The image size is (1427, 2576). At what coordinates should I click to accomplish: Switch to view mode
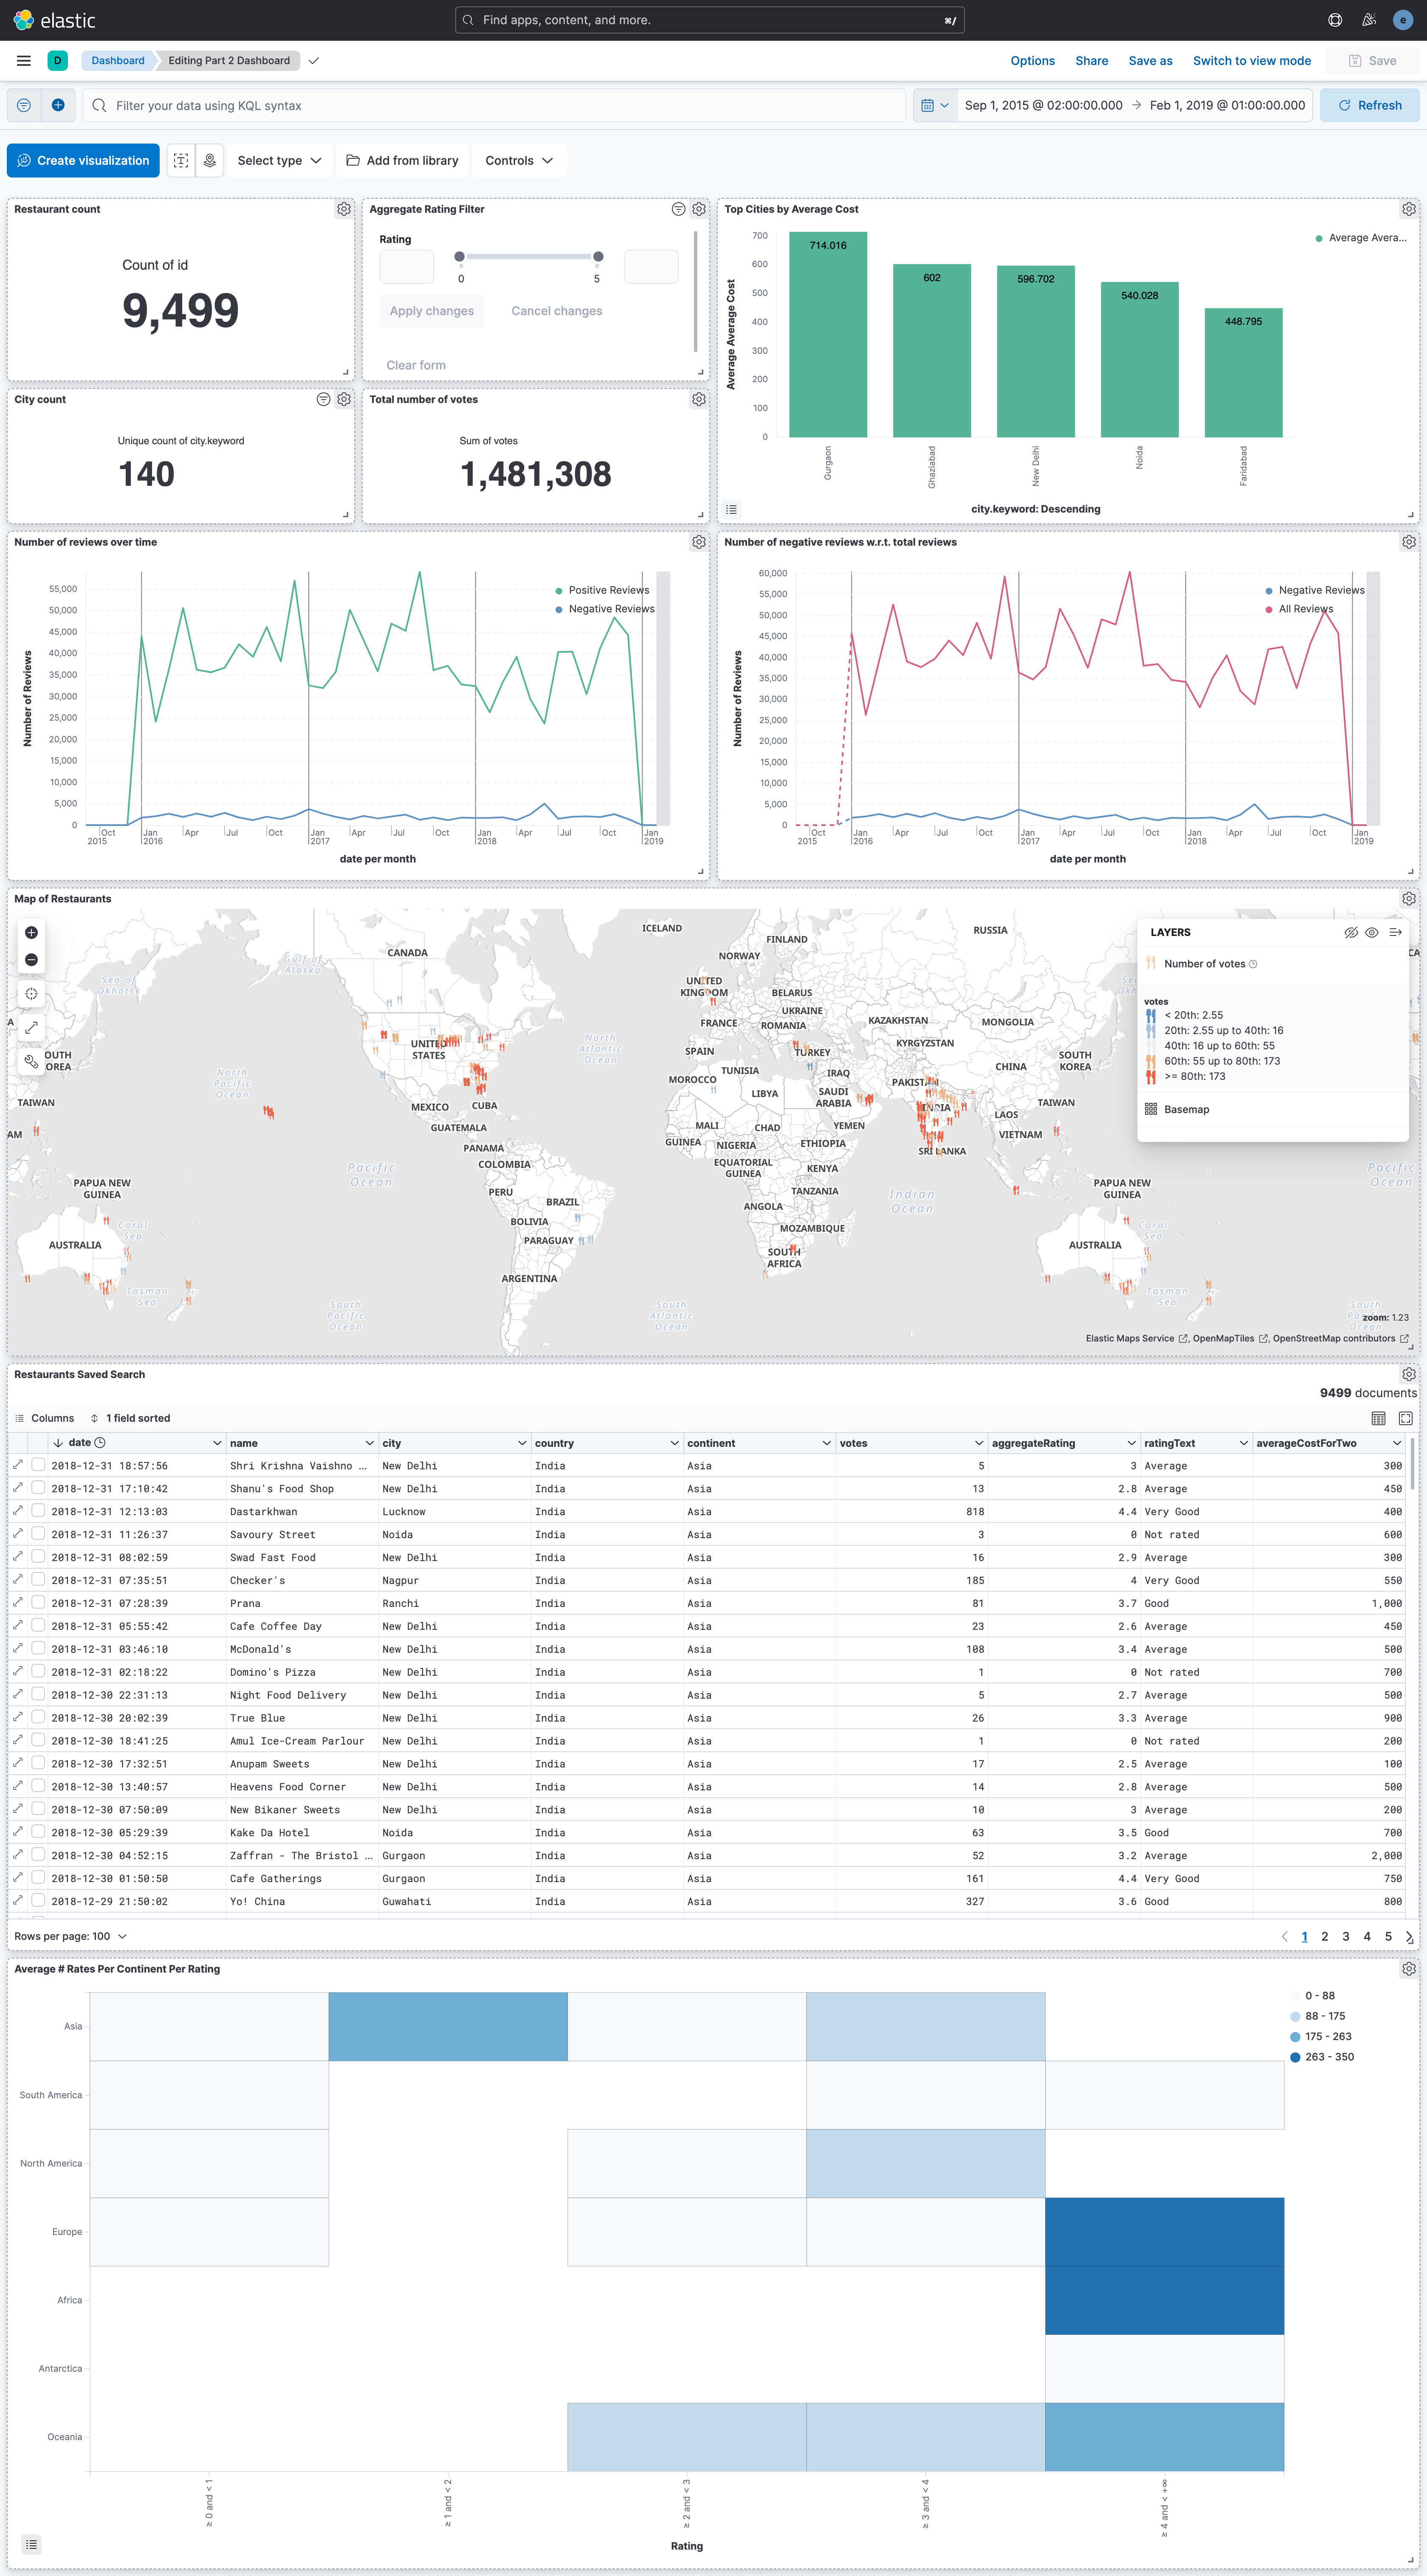tap(1251, 61)
